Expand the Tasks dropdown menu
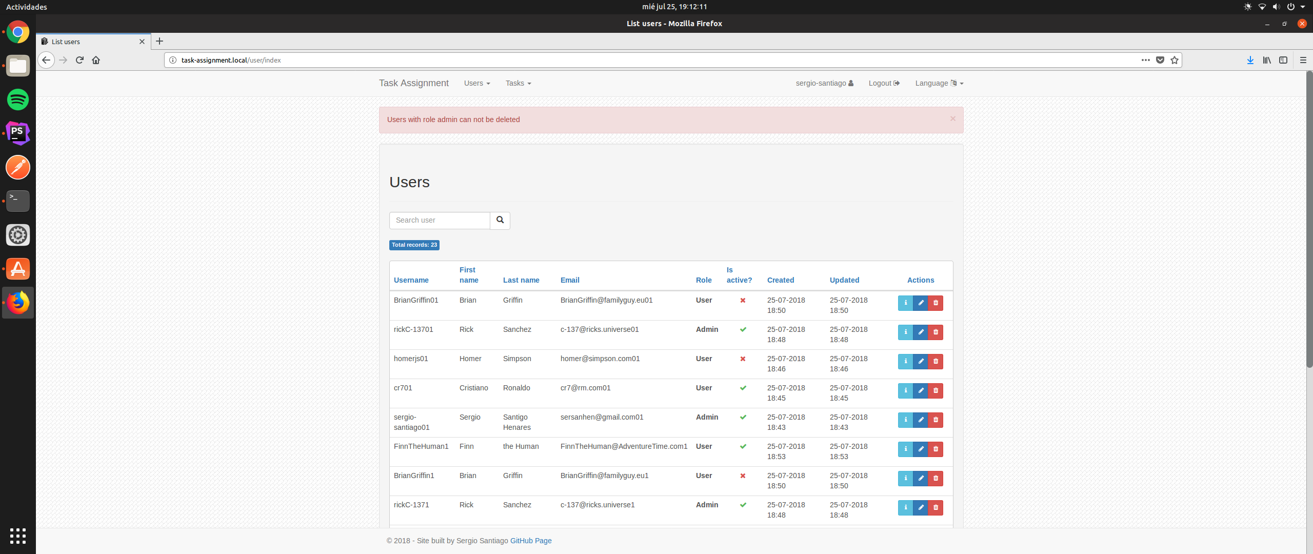The height and width of the screenshot is (554, 1313). pyautogui.click(x=518, y=83)
